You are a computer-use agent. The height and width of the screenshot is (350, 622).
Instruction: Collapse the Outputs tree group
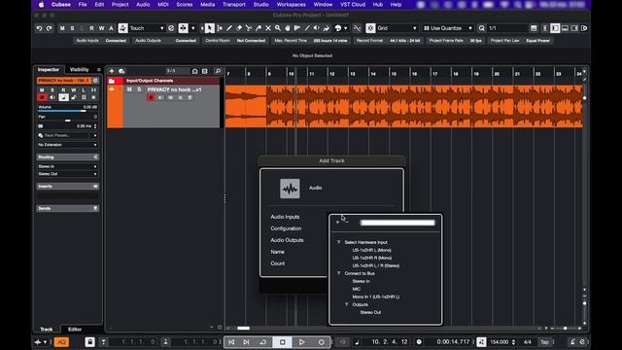pyautogui.click(x=347, y=304)
